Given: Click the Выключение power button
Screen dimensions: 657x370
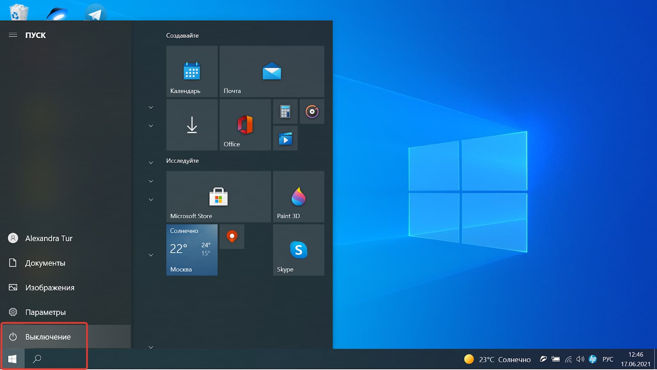Looking at the screenshot, I should 48,337.
